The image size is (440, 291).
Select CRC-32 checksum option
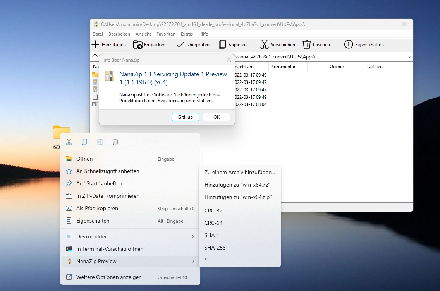(240, 211)
